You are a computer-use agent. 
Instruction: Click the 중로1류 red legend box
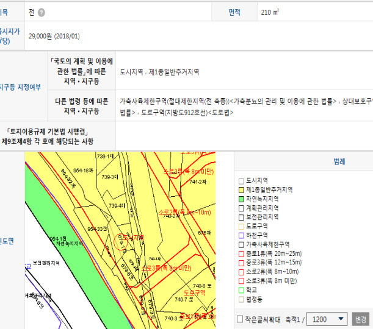[x=241, y=253]
